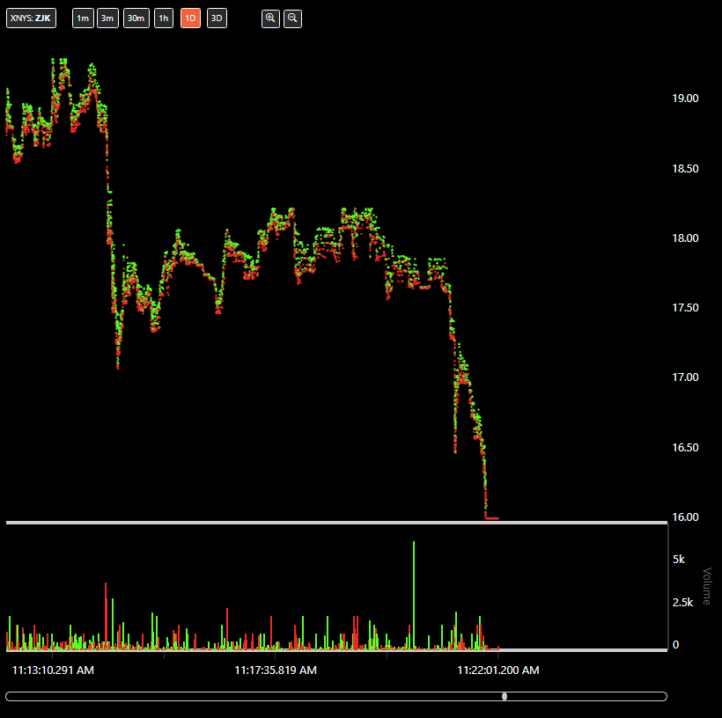Click the vertical Volume axis title
Screen dimensions: 722x718
[x=705, y=586]
